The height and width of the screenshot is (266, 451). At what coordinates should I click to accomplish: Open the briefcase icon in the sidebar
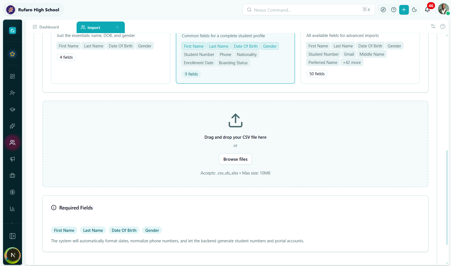tap(12, 176)
